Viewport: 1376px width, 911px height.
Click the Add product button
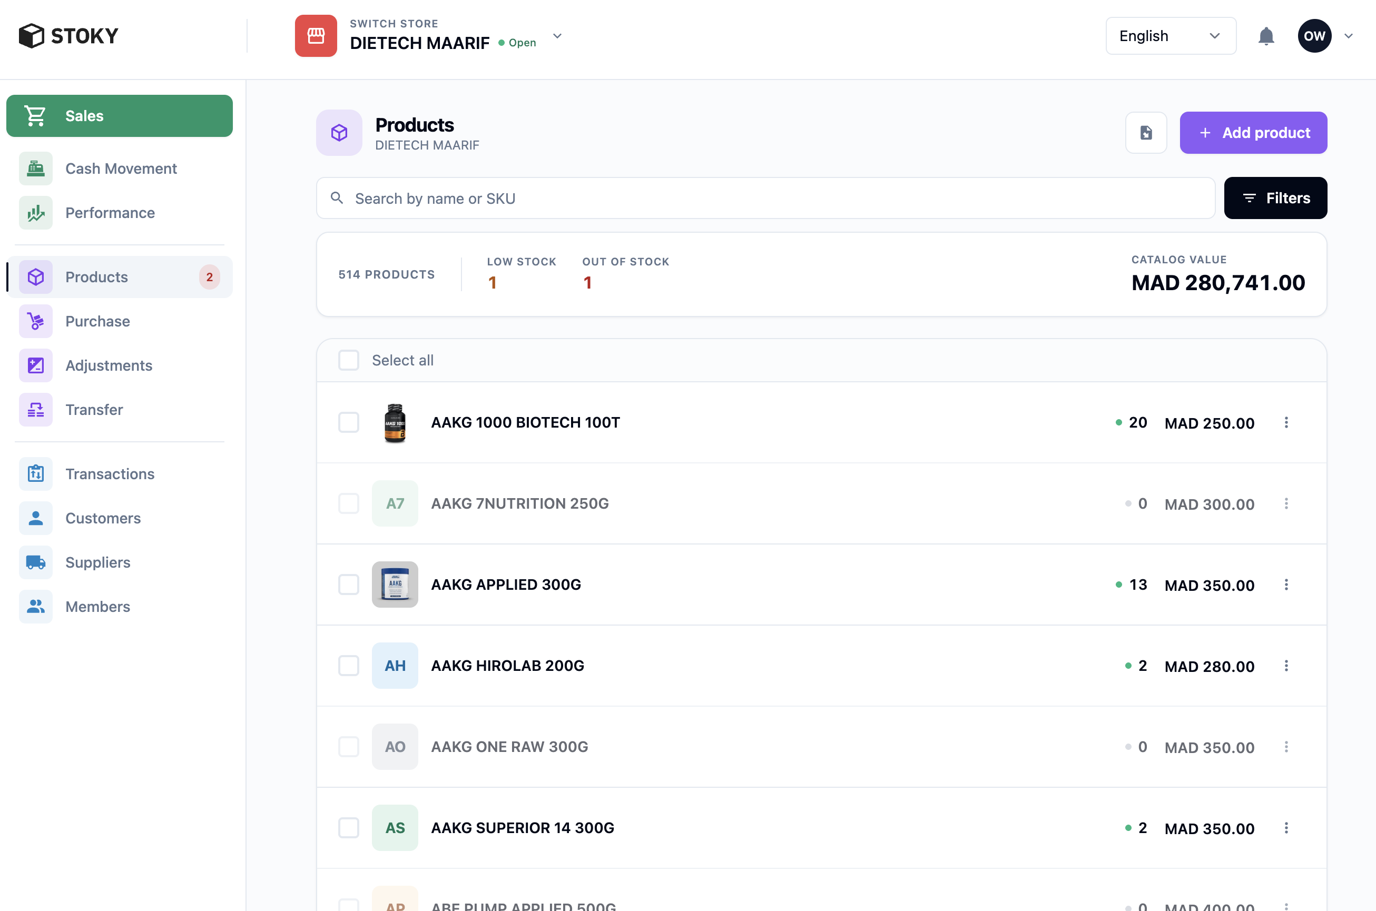click(x=1253, y=133)
